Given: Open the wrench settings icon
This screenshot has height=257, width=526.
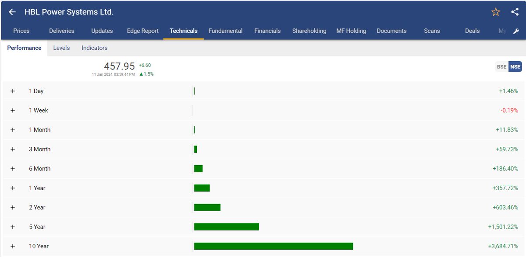Looking at the screenshot, I should tap(516, 31).
